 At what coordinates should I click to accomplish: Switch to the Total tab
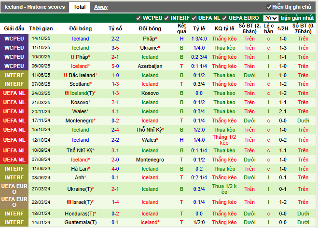point(80,7)
